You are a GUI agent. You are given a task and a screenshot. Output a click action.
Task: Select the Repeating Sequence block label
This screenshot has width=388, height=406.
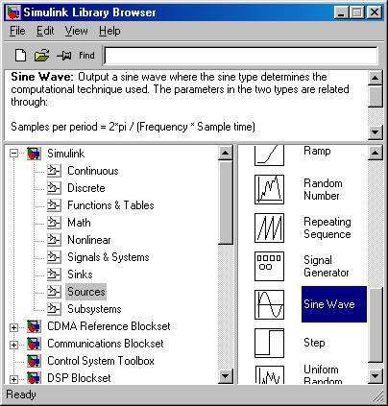pyautogui.click(x=327, y=227)
